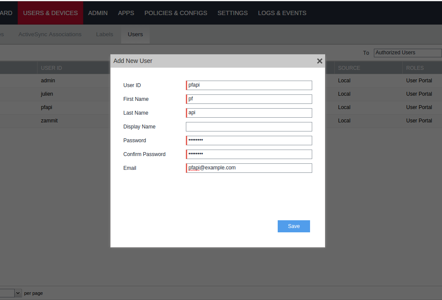Open the Users & Devices menu
442x300 pixels.
click(x=50, y=13)
